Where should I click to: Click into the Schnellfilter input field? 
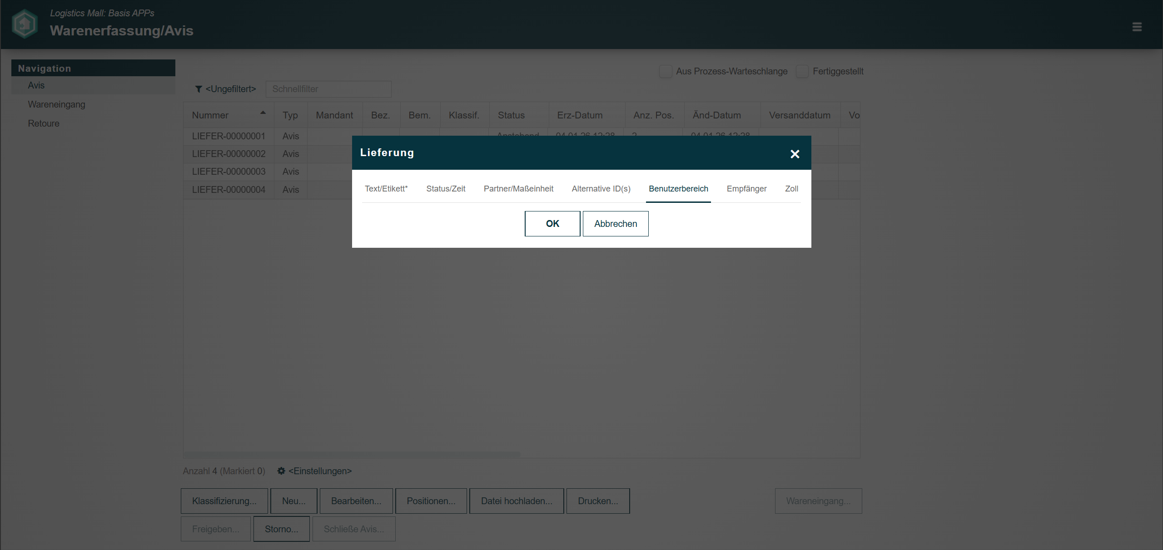[x=328, y=89]
